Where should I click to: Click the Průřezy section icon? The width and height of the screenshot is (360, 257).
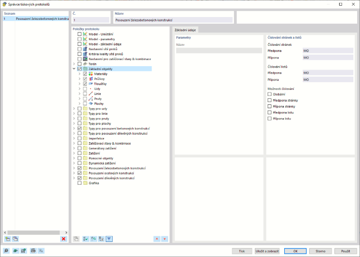[x=90, y=79]
